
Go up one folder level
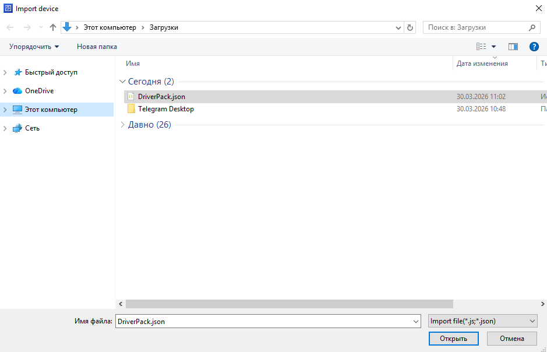click(52, 27)
